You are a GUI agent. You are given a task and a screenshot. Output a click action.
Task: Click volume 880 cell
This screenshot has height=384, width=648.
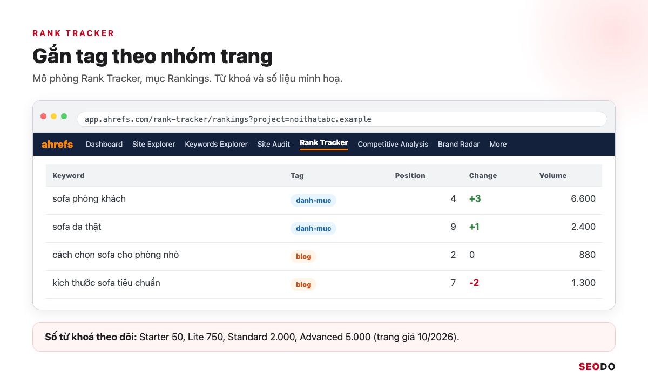(587, 255)
